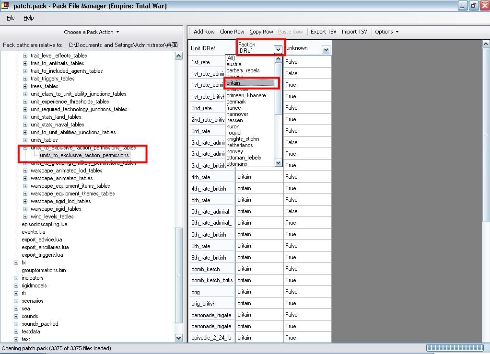Click the faction list scroll-down arrow
This screenshot has height=354, width=490.
click(x=278, y=163)
